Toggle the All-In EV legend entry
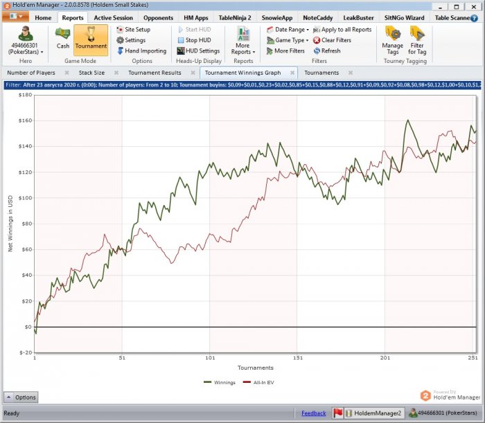This screenshot has width=485, height=423. [x=258, y=383]
